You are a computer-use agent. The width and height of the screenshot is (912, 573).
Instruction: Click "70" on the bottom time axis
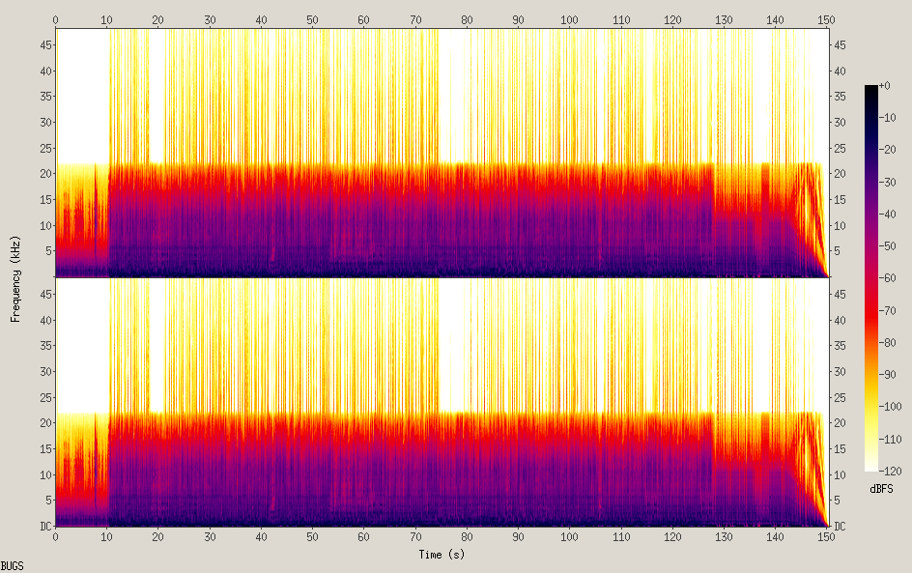point(415,537)
